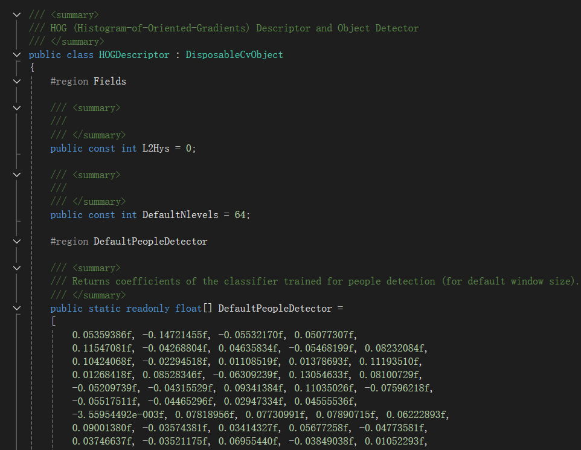The width and height of the screenshot is (581, 450).
Task: Collapse the DefaultPeopleDetector float array declaration
Action: [x=17, y=309]
